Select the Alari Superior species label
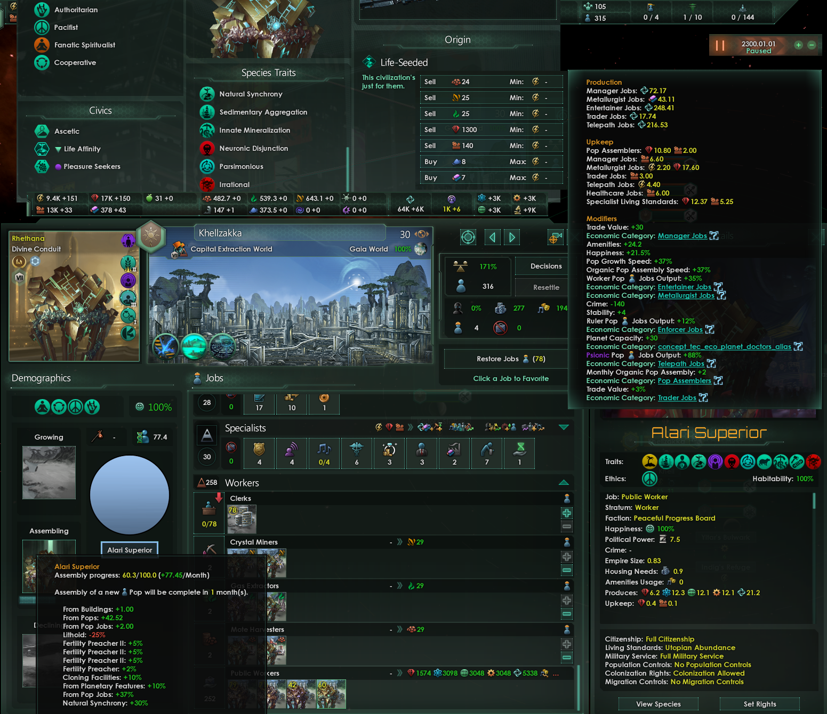The image size is (827, 714). point(130,550)
